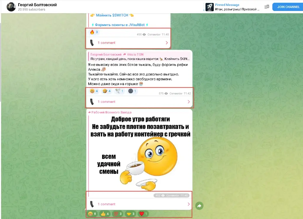Toggle the red heart reaction with count 1

click(143, 214)
